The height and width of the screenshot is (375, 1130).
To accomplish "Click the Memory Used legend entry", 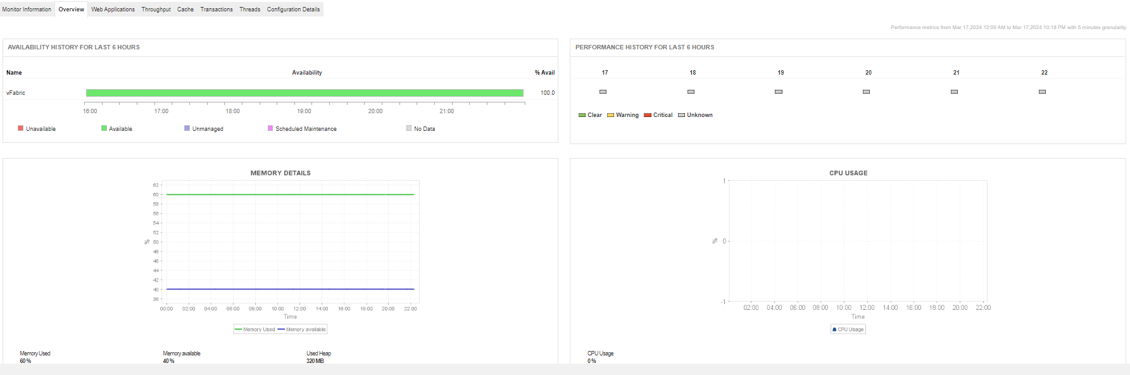I will click(255, 329).
